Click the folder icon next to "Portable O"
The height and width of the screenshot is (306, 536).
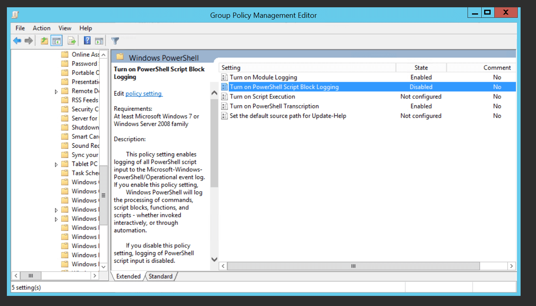click(64, 72)
